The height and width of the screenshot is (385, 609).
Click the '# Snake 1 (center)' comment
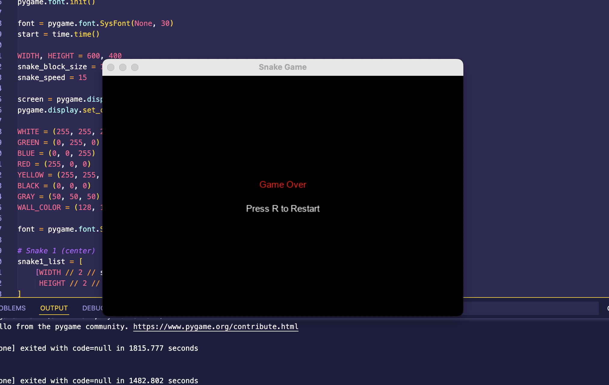56,251
